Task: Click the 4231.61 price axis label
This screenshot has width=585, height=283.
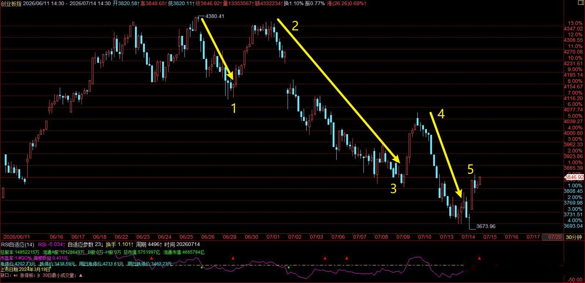Action: [573, 63]
